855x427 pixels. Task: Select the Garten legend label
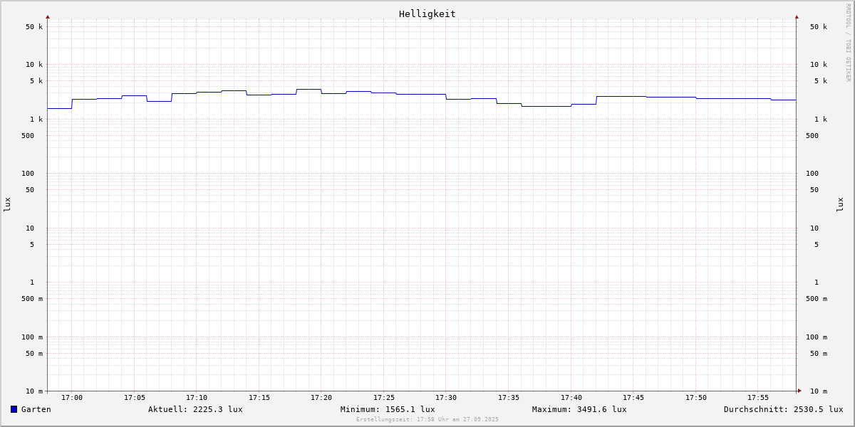click(36, 409)
